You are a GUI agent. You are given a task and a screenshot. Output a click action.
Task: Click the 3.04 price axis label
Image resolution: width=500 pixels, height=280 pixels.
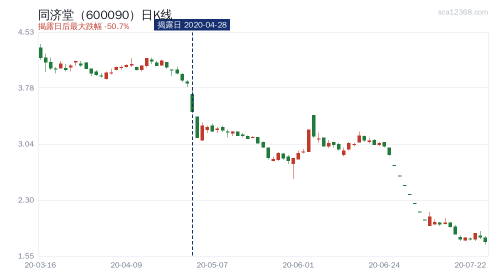26,144
